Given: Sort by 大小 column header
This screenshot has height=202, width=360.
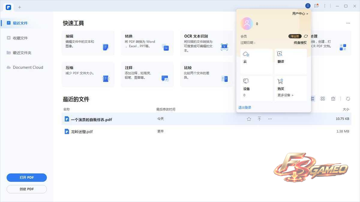Looking at the screenshot, I should pos(346,110).
